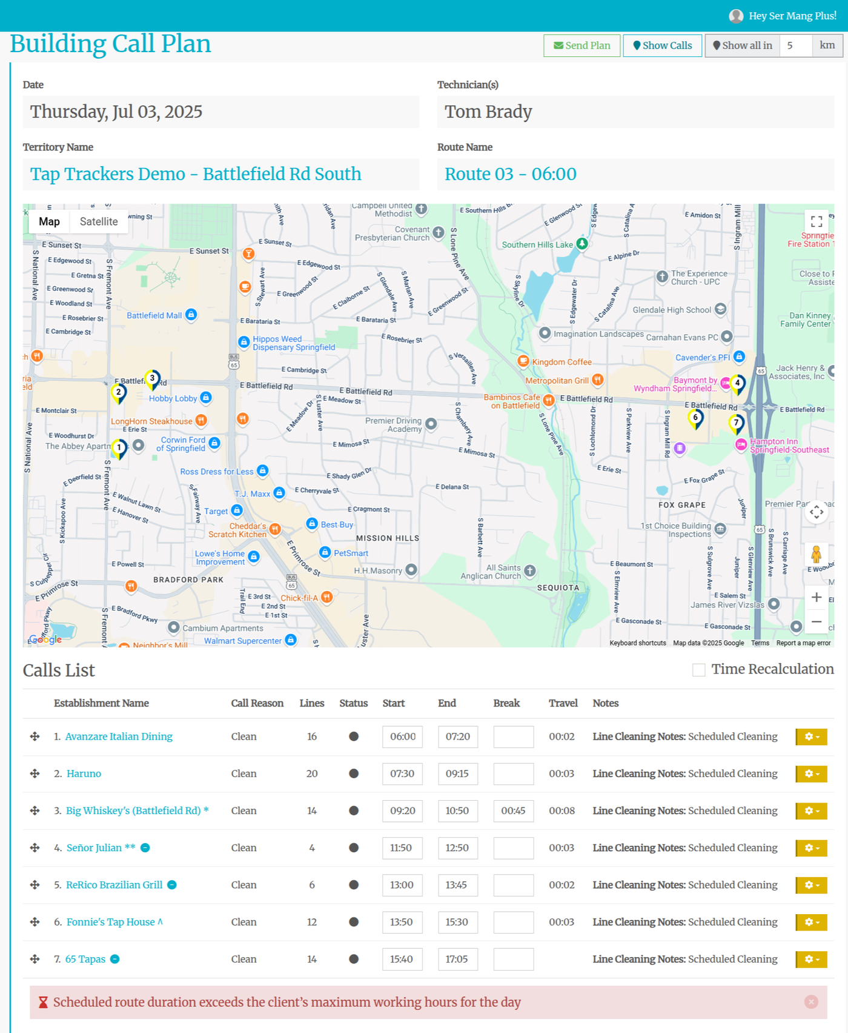The width and height of the screenshot is (848, 1033).
Task: Click the map zoom in plus icon
Action: tap(817, 597)
